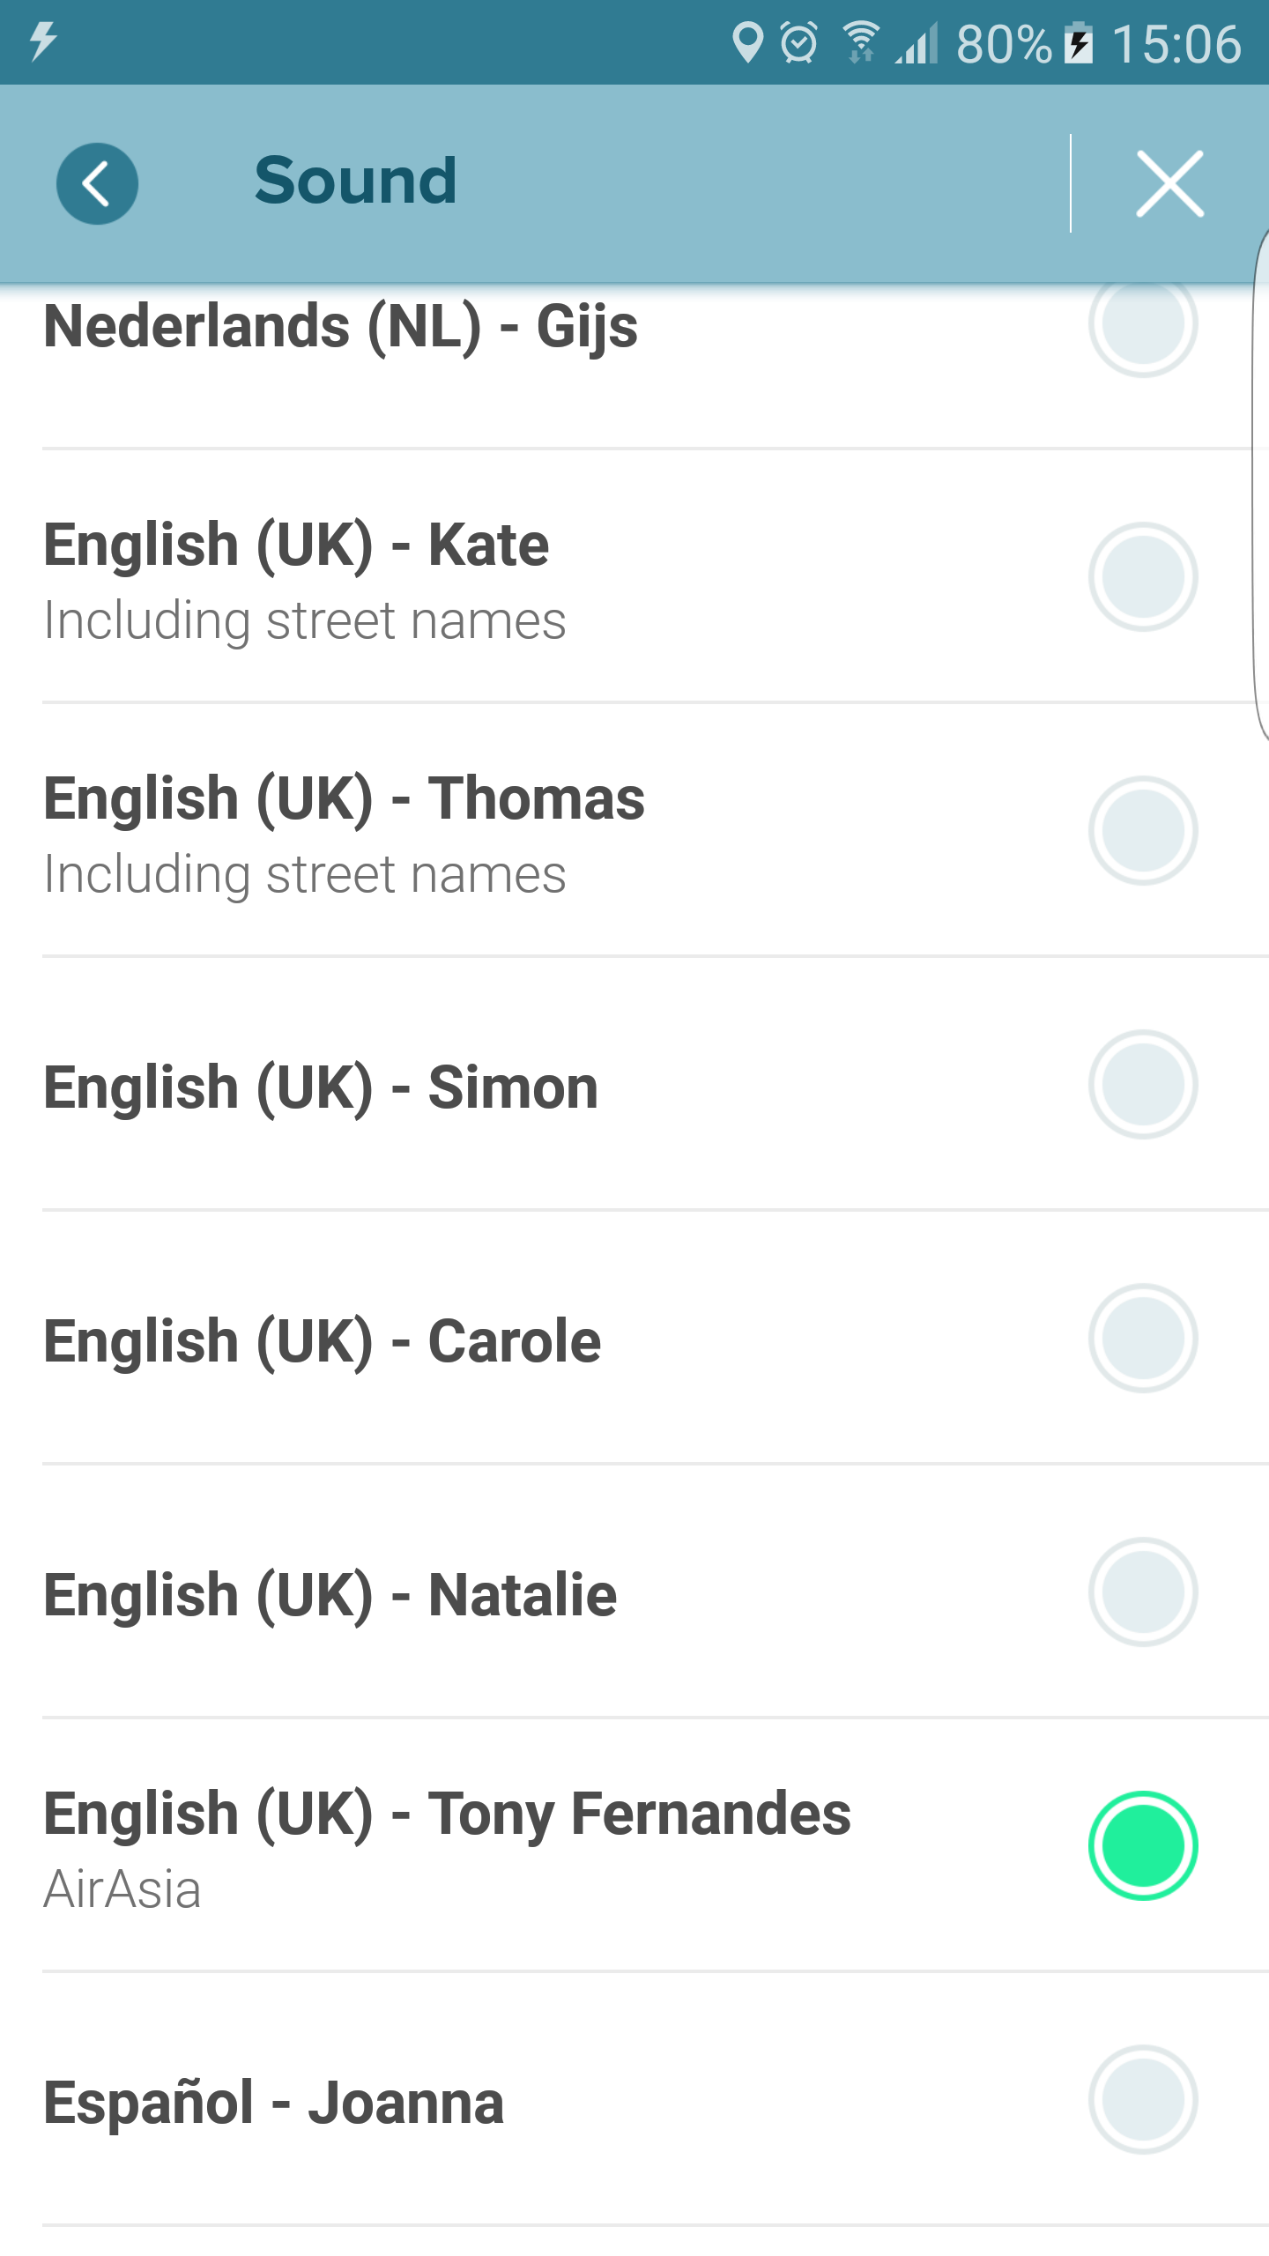Viewport: 1269px width, 2256px height.
Task: Tap the battery charging icon
Action: (x=1079, y=43)
